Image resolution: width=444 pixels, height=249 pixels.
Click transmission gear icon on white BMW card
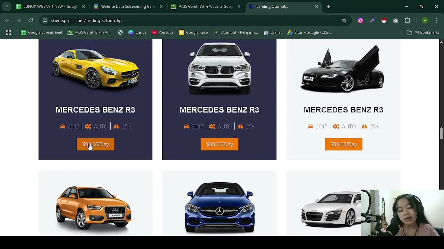click(x=212, y=127)
